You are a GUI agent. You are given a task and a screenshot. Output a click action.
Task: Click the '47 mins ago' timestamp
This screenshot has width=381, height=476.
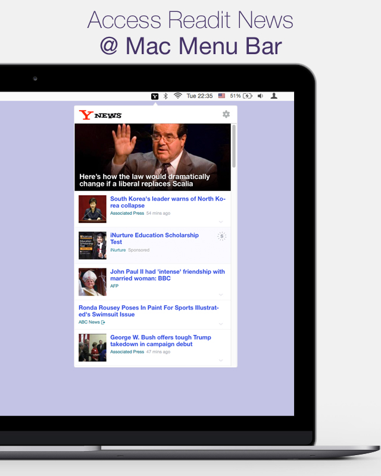click(x=158, y=352)
